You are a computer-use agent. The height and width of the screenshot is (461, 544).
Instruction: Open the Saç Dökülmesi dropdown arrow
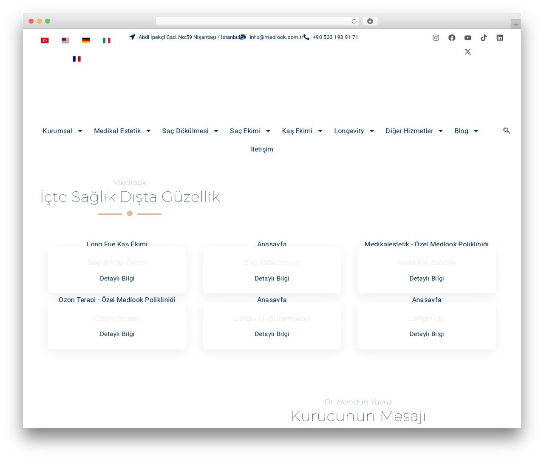pos(216,131)
